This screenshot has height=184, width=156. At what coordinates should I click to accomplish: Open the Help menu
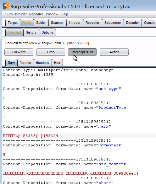64,14
